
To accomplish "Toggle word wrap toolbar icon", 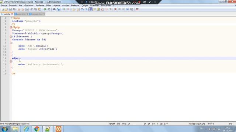I will pos(82,9).
